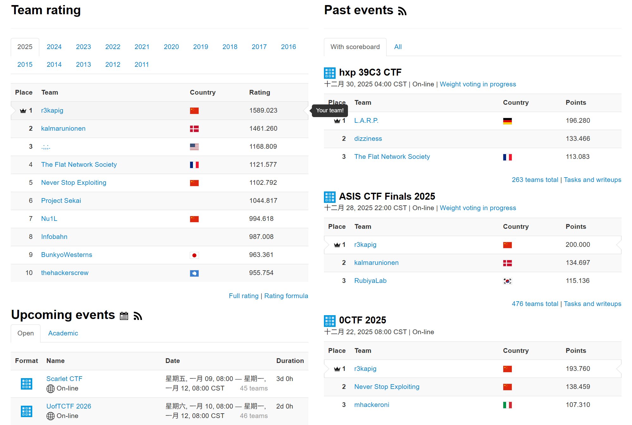632x425 pixels.
Task: Click the jeopardy format icon beside hxp 39C3 CTF
Action: click(x=330, y=73)
